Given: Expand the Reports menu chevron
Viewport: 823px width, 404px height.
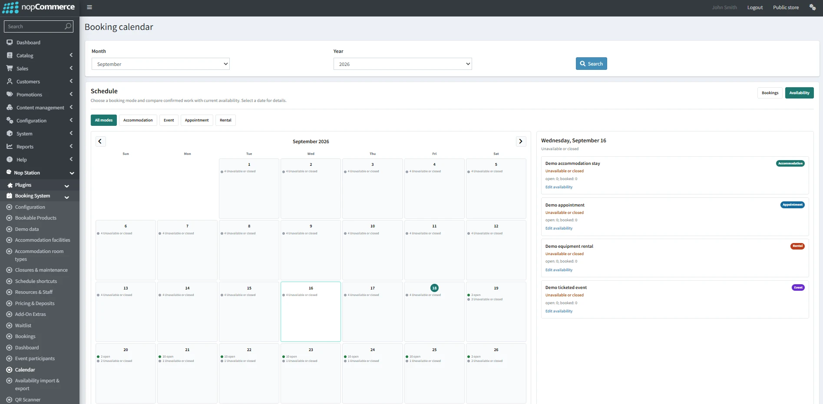Looking at the screenshot, I should point(71,146).
